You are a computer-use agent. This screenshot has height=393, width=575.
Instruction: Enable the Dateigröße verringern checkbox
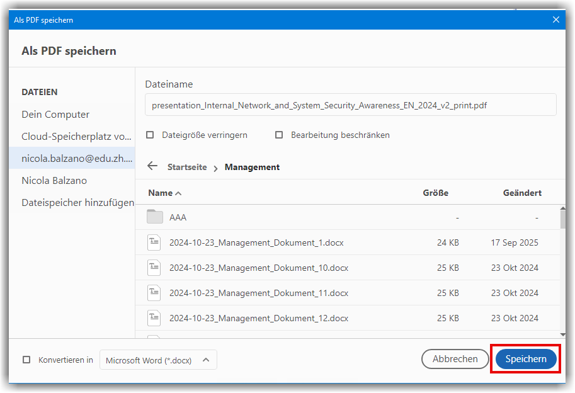(150, 135)
